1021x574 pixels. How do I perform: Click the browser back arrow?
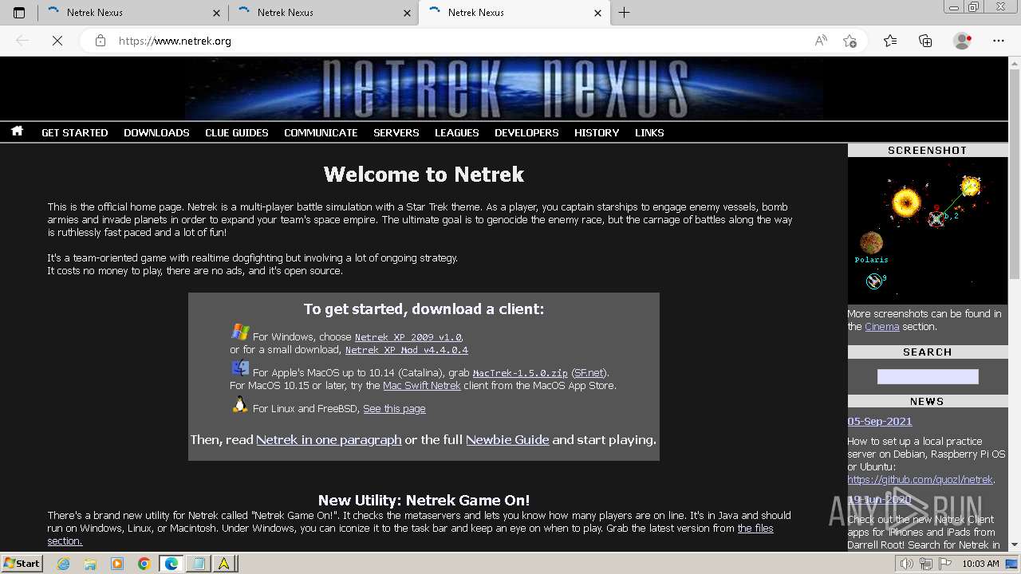pyautogui.click(x=22, y=41)
